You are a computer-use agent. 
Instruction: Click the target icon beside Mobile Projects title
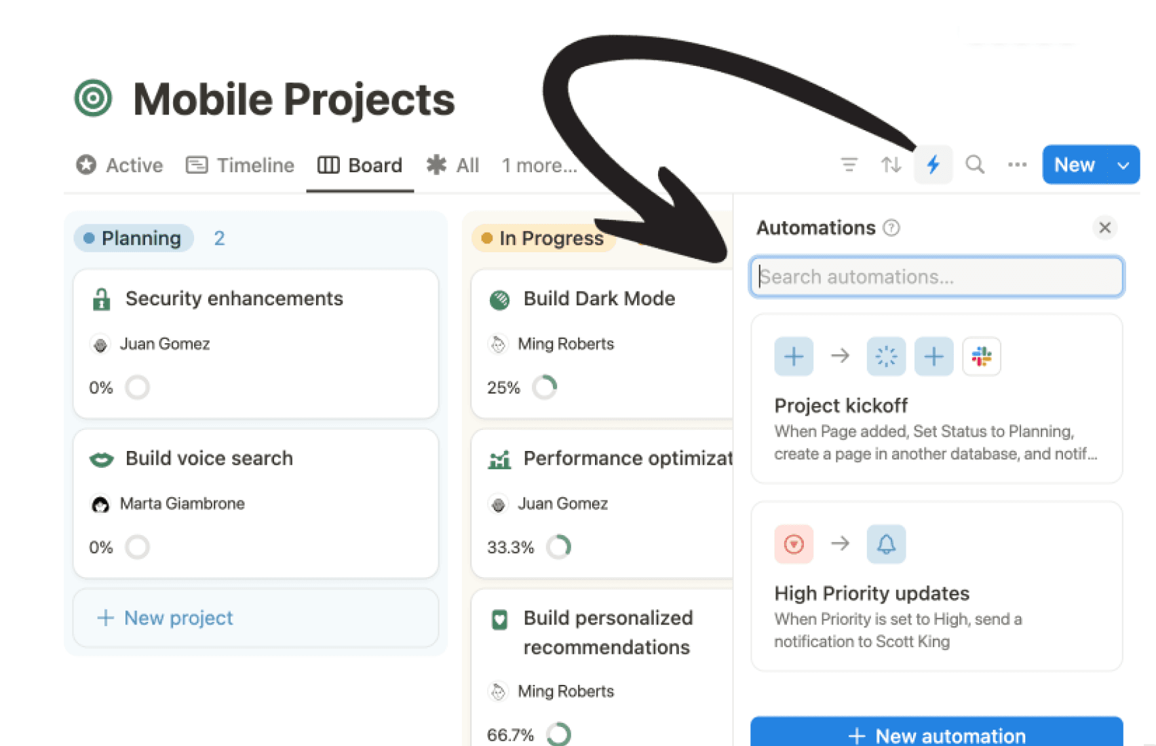pyautogui.click(x=92, y=98)
